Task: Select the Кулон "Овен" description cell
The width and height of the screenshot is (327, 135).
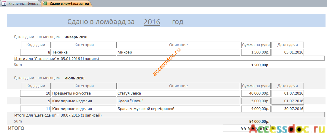Action: point(179,101)
